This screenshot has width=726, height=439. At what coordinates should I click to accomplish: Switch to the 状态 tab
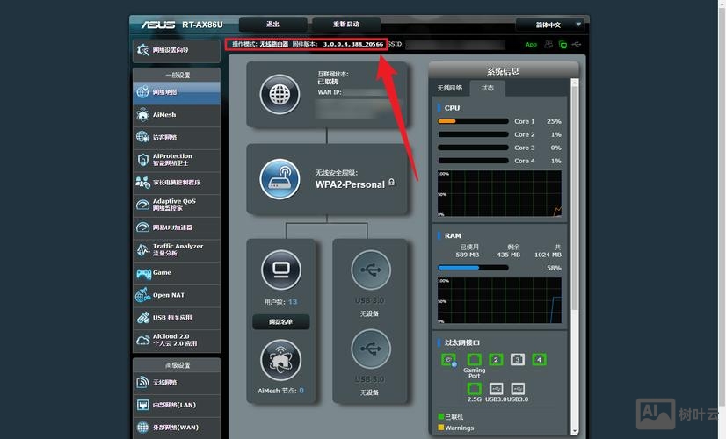coord(487,88)
